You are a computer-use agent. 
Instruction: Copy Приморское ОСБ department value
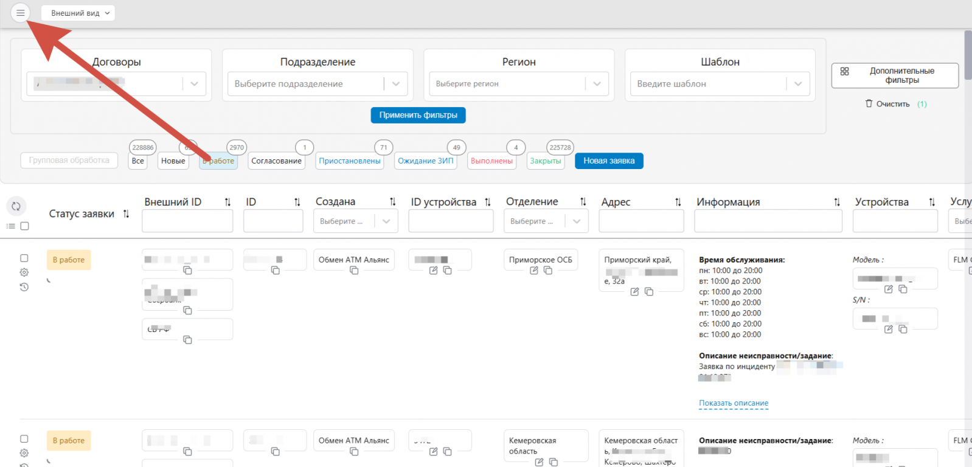tap(548, 271)
